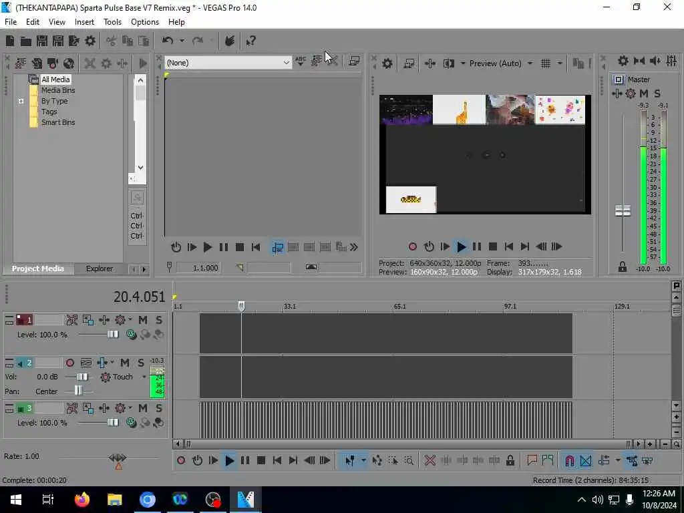Click the Normal Edit Tool icon
Viewport: 684px width, 513px height.
[349, 460]
